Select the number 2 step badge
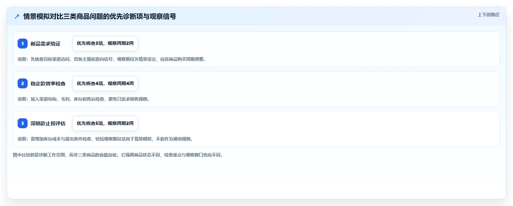513x206 pixels. [x=23, y=83]
